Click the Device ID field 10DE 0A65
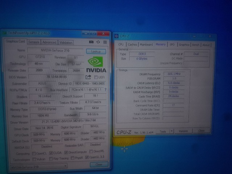This screenshot has width=232, height=174. point(90,83)
